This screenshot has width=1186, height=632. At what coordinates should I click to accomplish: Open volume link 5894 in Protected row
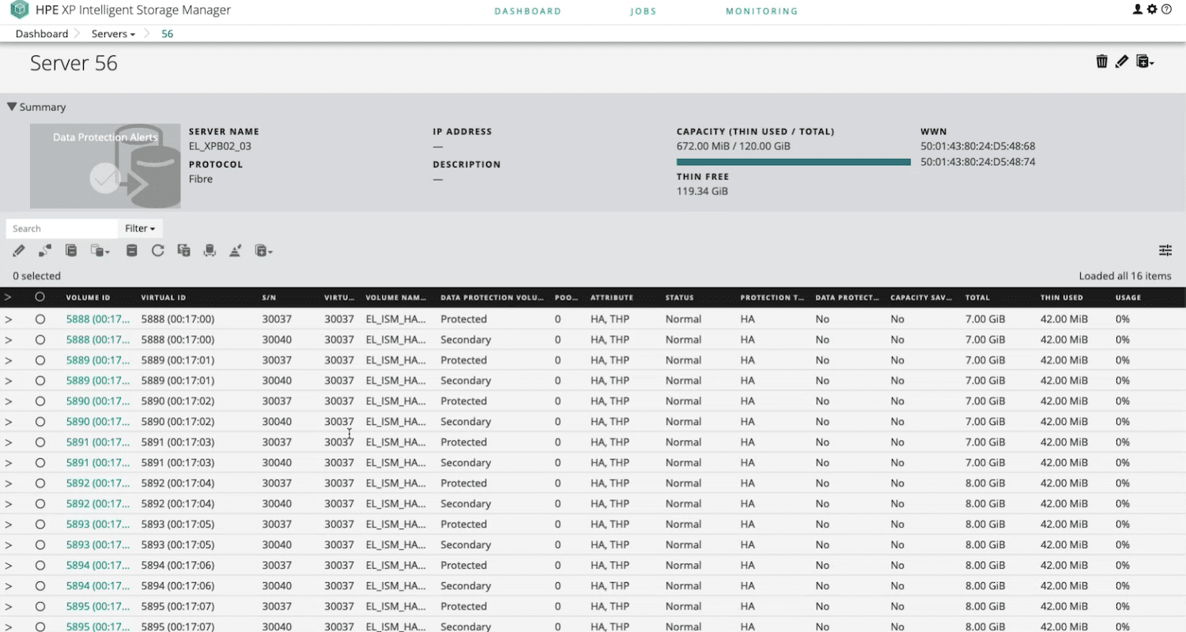[x=98, y=566]
